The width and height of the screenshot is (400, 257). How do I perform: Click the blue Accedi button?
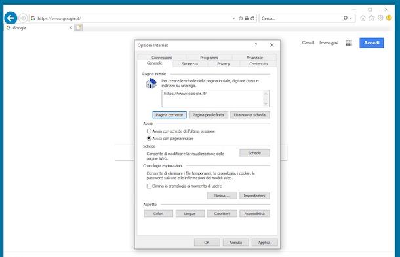coord(372,43)
